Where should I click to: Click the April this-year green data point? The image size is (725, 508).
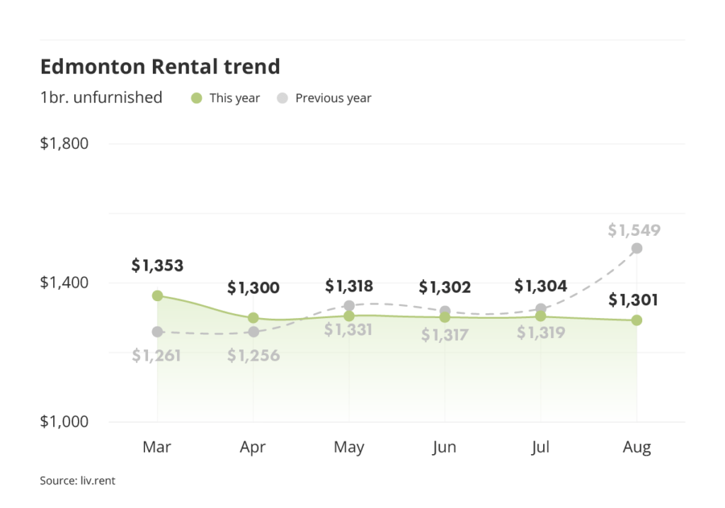click(x=253, y=317)
